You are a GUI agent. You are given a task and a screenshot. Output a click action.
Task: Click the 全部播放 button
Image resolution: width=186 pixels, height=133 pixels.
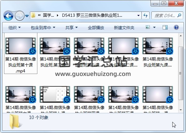click(x=96, y=28)
